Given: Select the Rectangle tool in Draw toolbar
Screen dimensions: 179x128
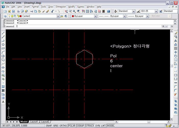Looking at the screenshot, I should [x=3, y=48].
